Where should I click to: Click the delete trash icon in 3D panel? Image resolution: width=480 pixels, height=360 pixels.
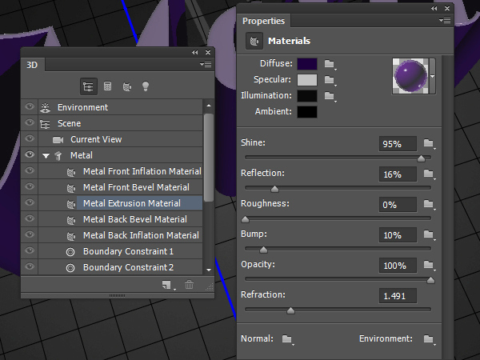(x=190, y=285)
